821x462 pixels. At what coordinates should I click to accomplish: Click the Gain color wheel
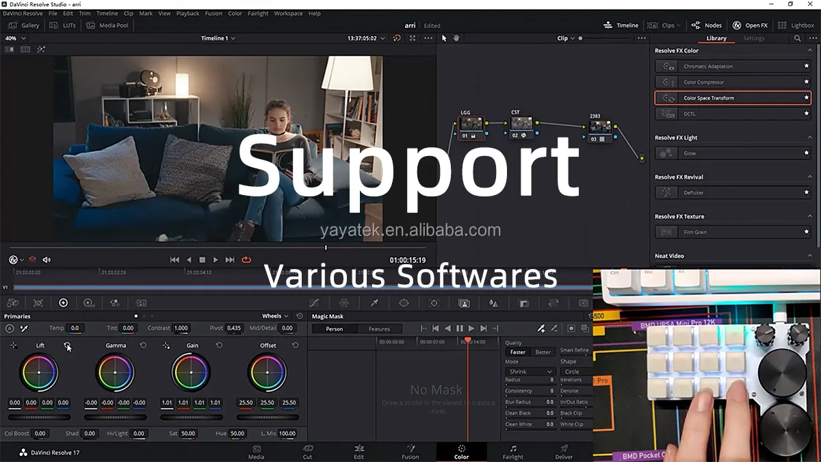click(191, 372)
